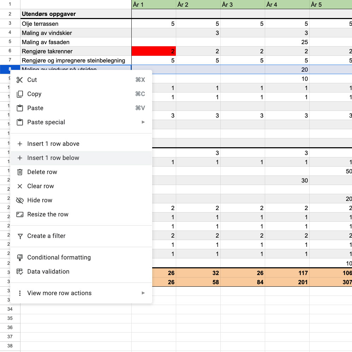Choose Insert 1 row below
This screenshot has height=352, width=352.
[x=53, y=158]
